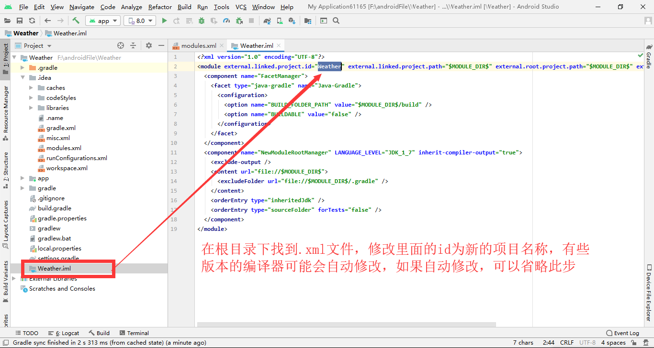Run the app with the green play icon
Viewport: 654px width, 348px height.
164,21
